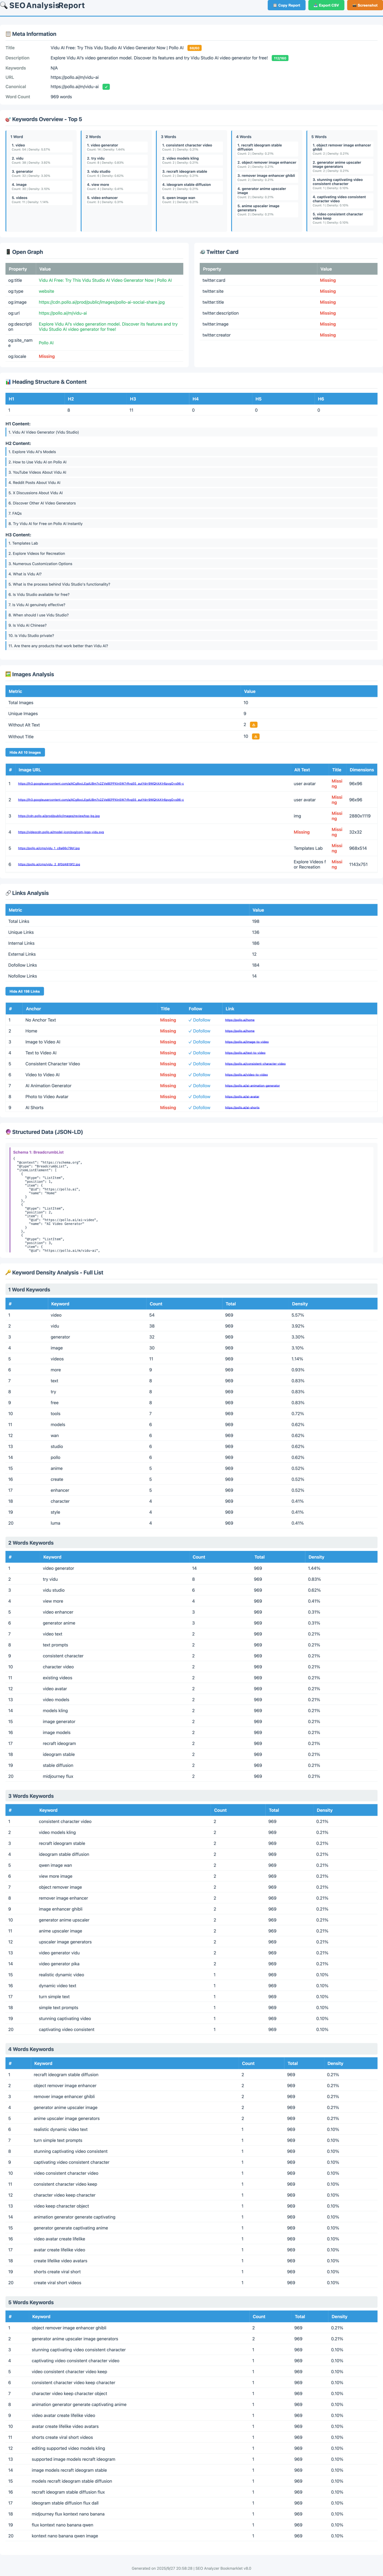This screenshot has height=2576, width=383.
Task: Click the Nofollow Links metric row
Action: pyautogui.click(x=191, y=976)
